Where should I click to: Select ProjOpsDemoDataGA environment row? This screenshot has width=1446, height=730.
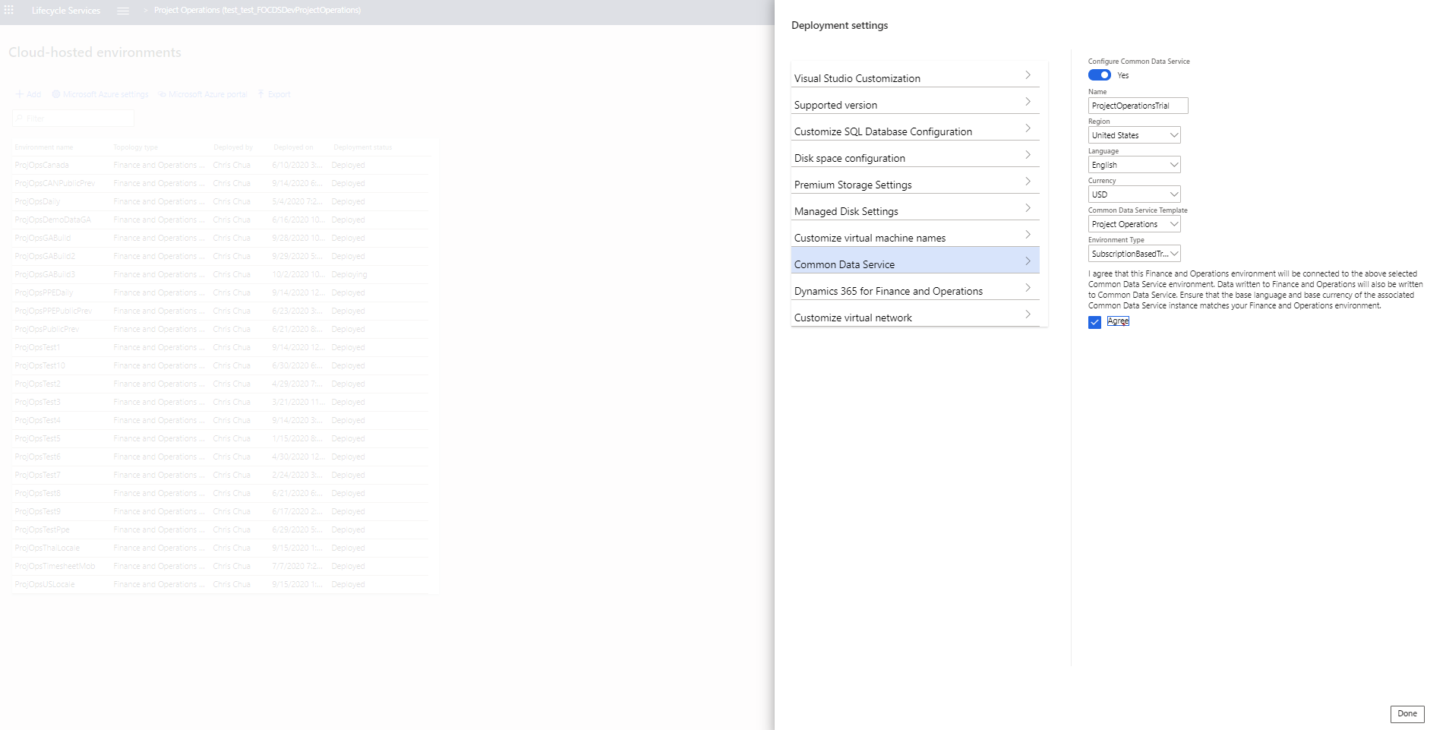(220, 220)
